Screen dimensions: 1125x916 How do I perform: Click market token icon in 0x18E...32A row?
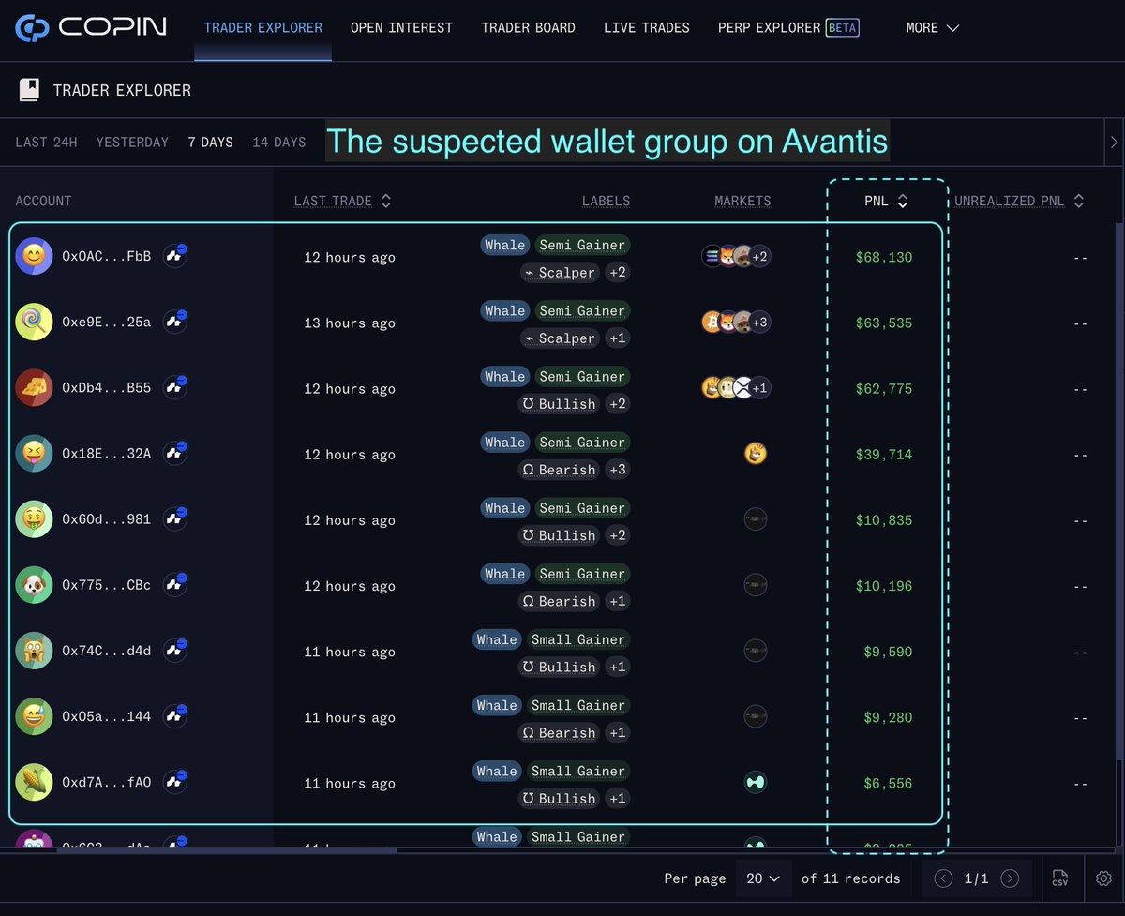click(x=756, y=454)
